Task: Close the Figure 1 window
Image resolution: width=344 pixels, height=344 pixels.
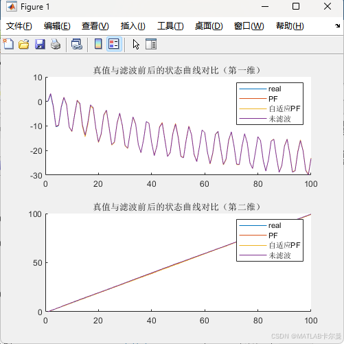Action: [328, 6]
